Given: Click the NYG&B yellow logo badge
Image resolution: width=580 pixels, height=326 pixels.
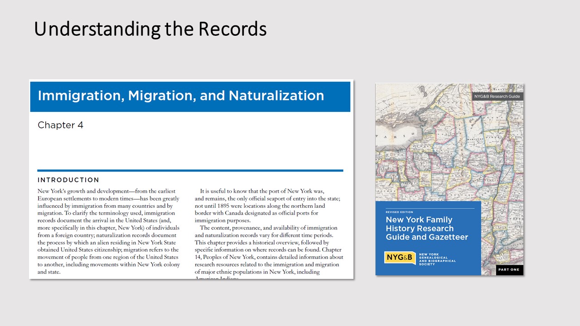Looking at the screenshot, I should 399,258.
